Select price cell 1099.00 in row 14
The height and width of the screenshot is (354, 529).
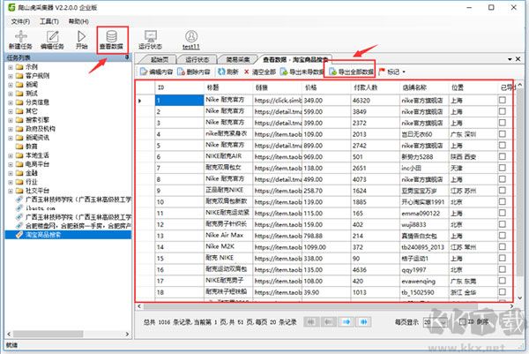tap(326, 247)
